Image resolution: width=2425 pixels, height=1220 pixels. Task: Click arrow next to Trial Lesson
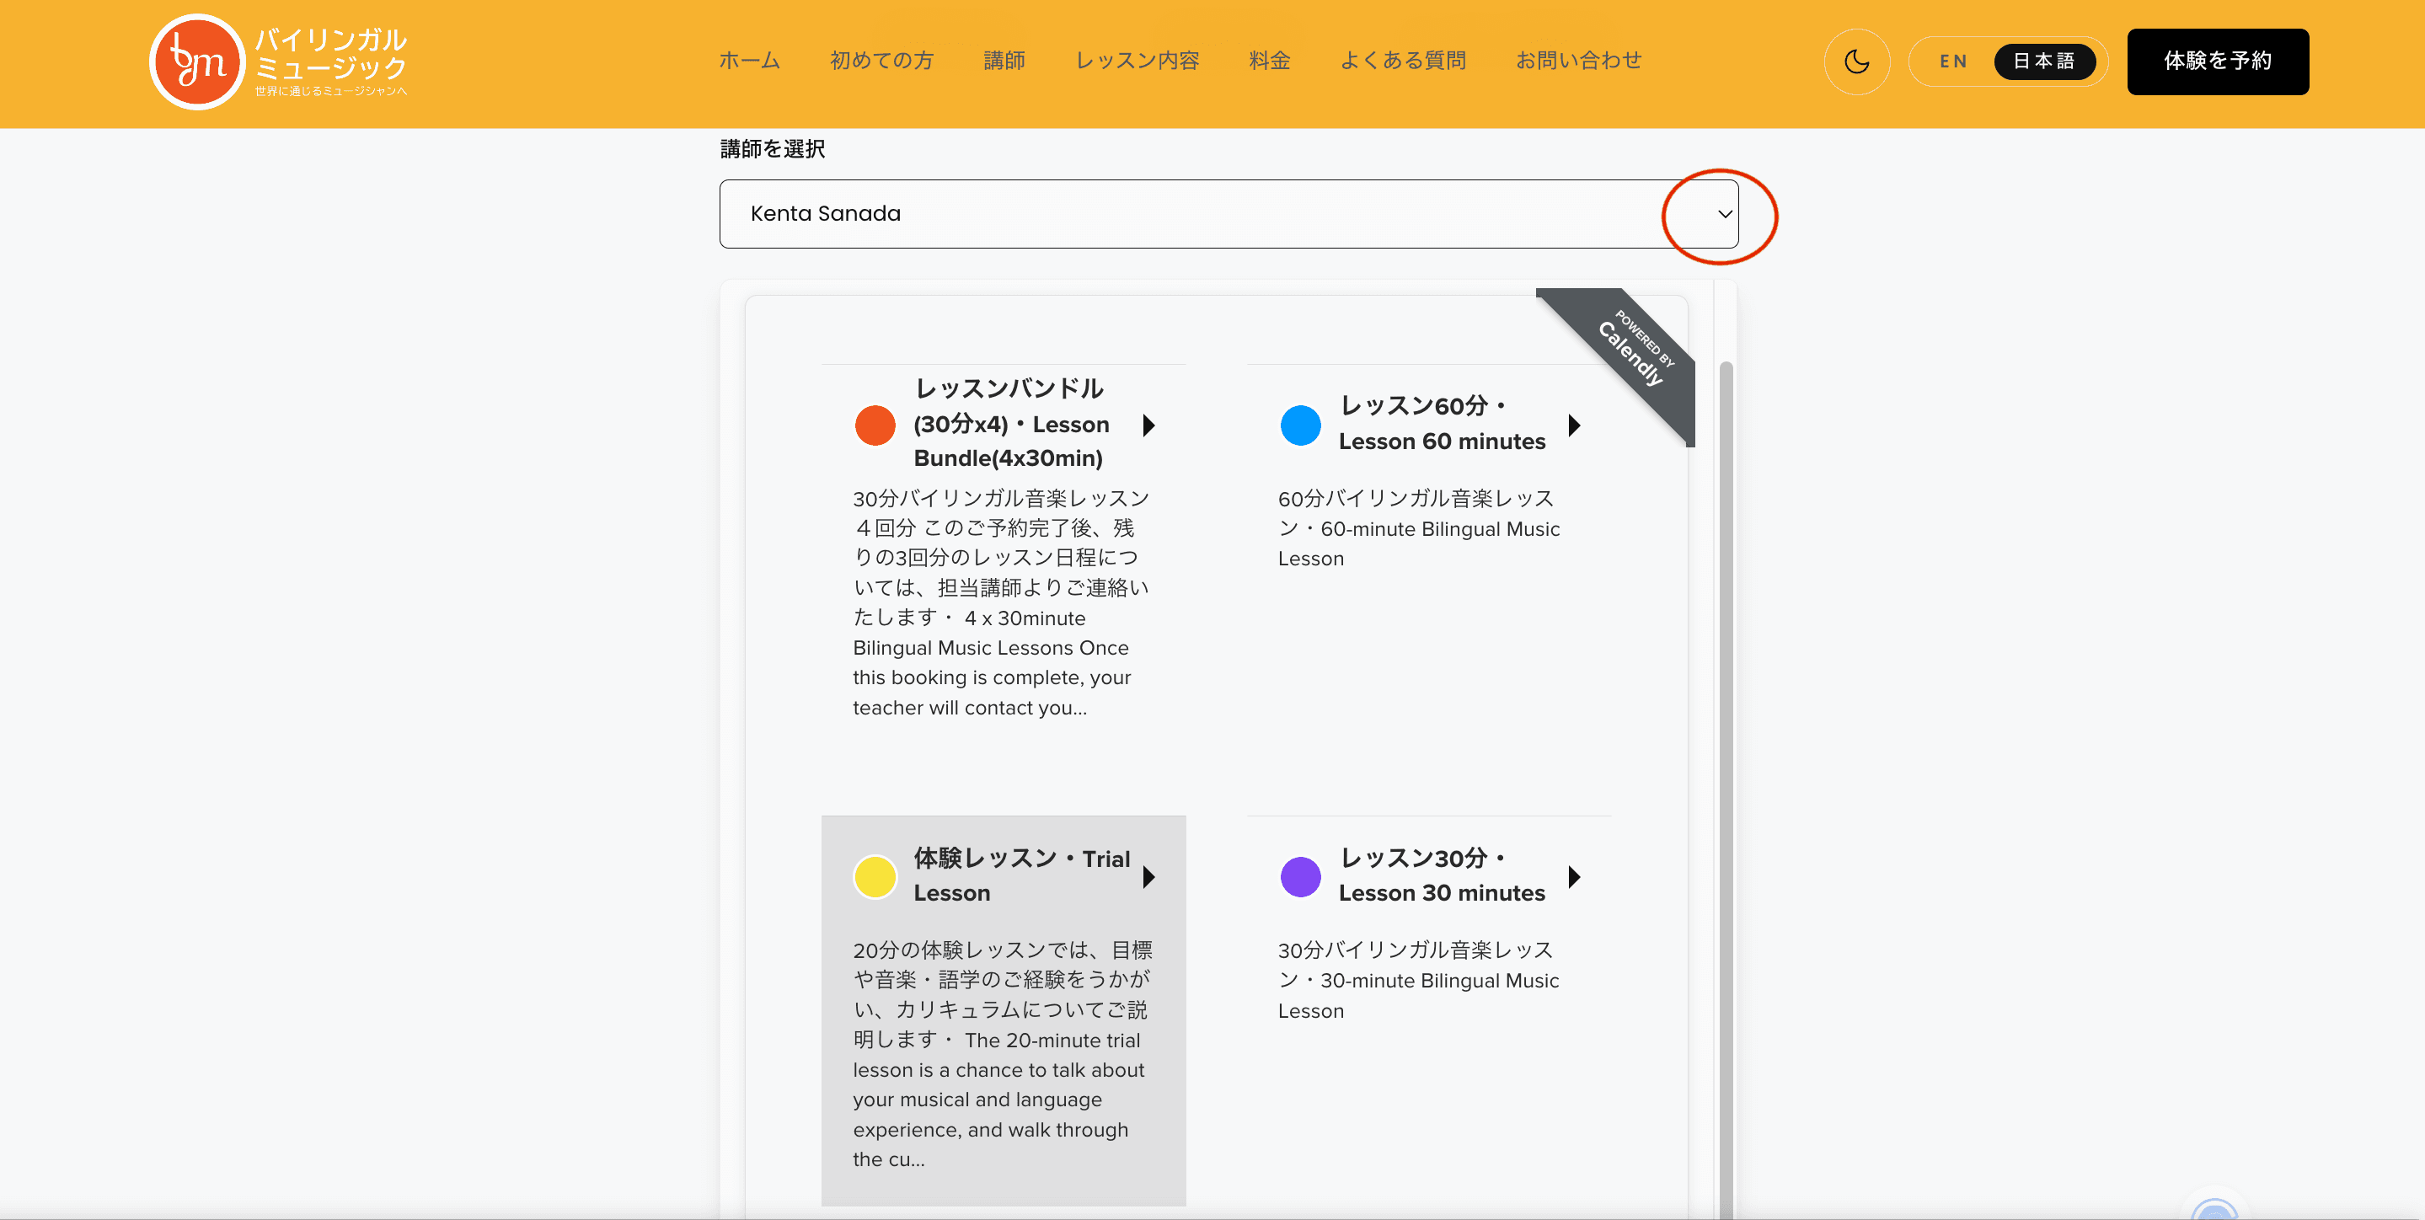click(1148, 876)
